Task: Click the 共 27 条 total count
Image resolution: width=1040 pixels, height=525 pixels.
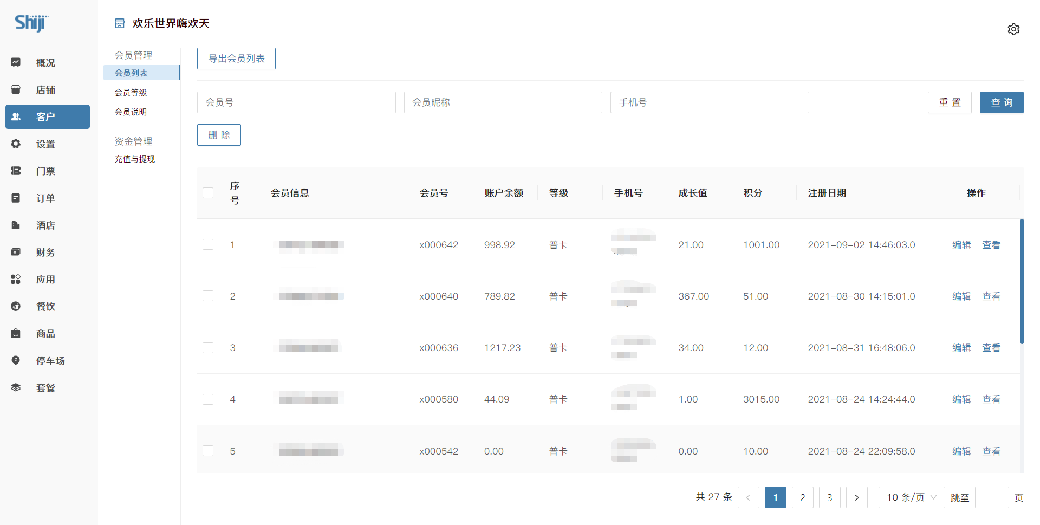Action: (714, 497)
